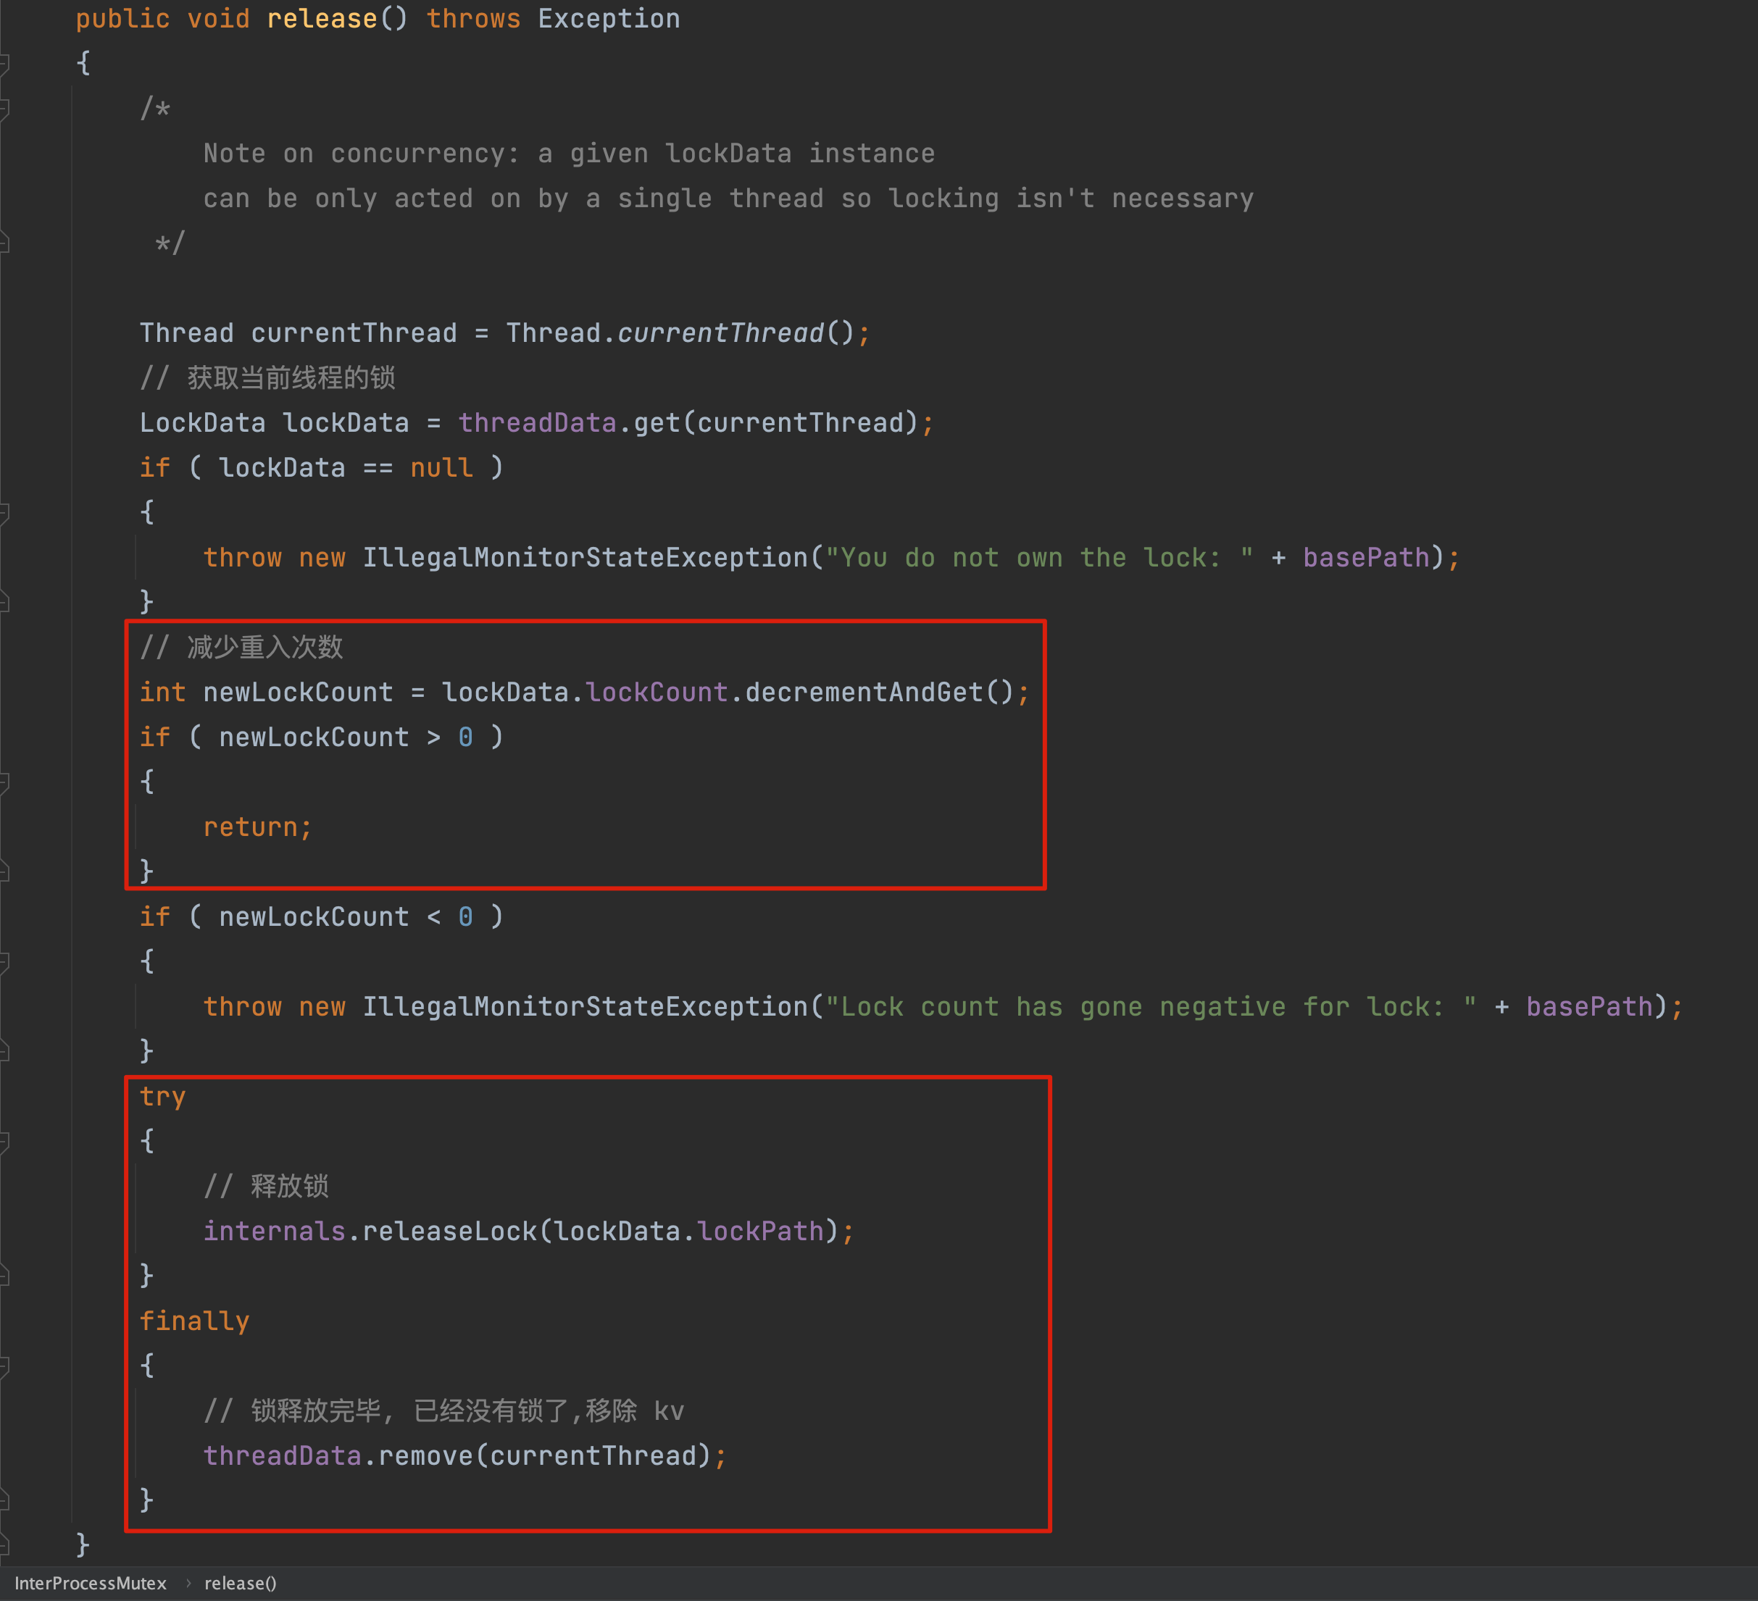Click threadData.remove call in finally

coord(425,1455)
